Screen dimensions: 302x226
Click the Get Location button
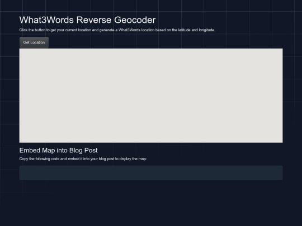point(34,42)
